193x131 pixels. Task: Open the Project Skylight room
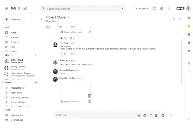(x=18, y=102)
